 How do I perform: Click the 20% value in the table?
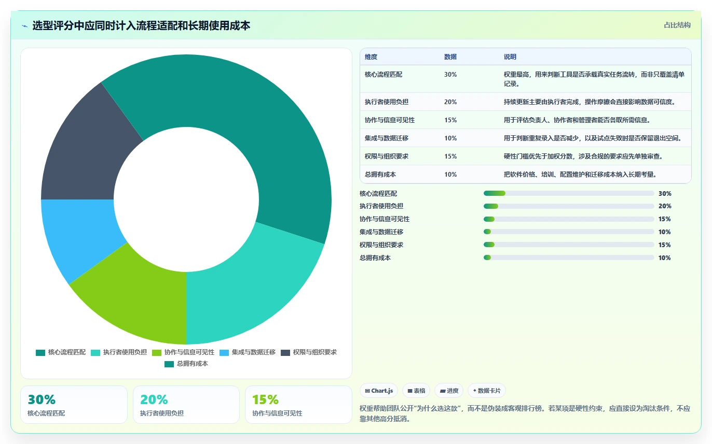tap(450, 102)
